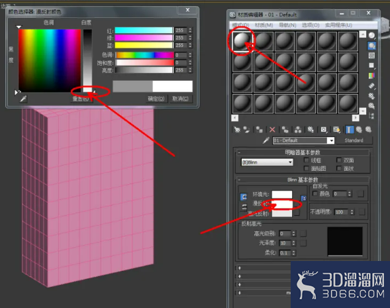Click the 不透明度 spinner arrows
390x308 pixels.
tap(352, 212)
